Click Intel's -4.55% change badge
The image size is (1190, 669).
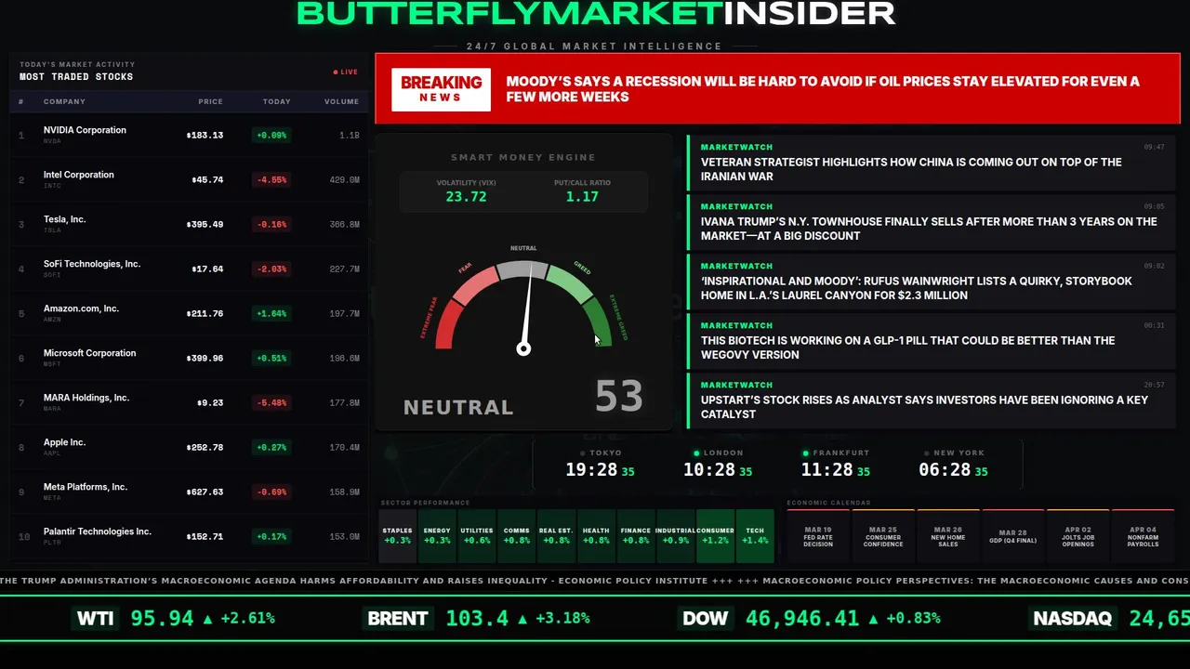coord(272,179)
